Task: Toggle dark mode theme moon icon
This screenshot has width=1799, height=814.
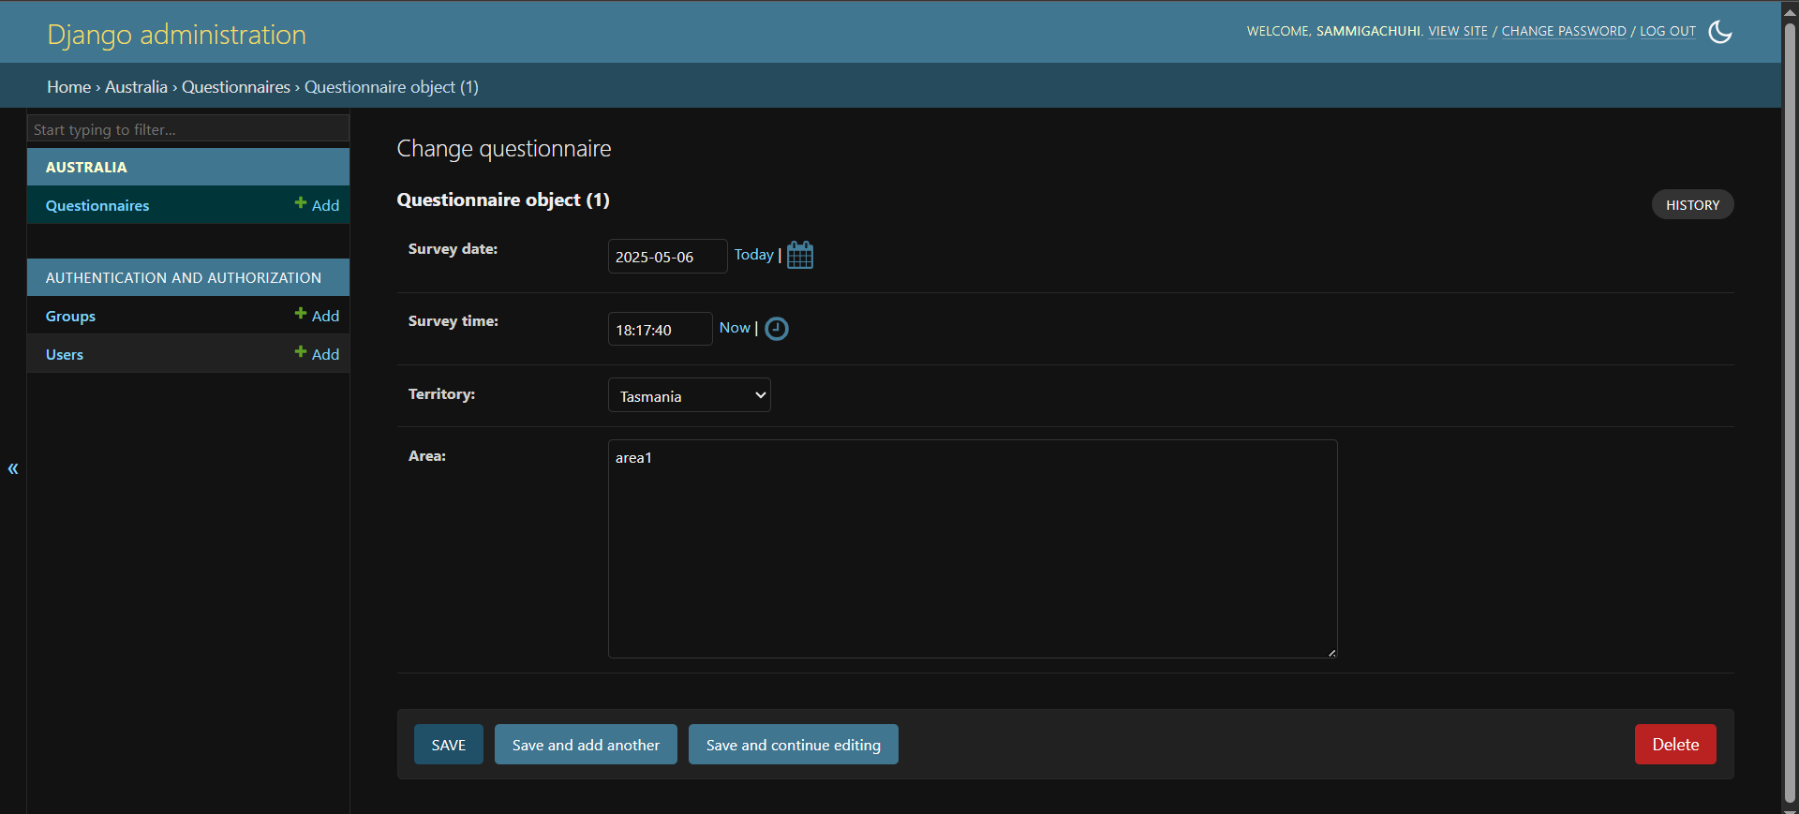Action: [1719, 32]
